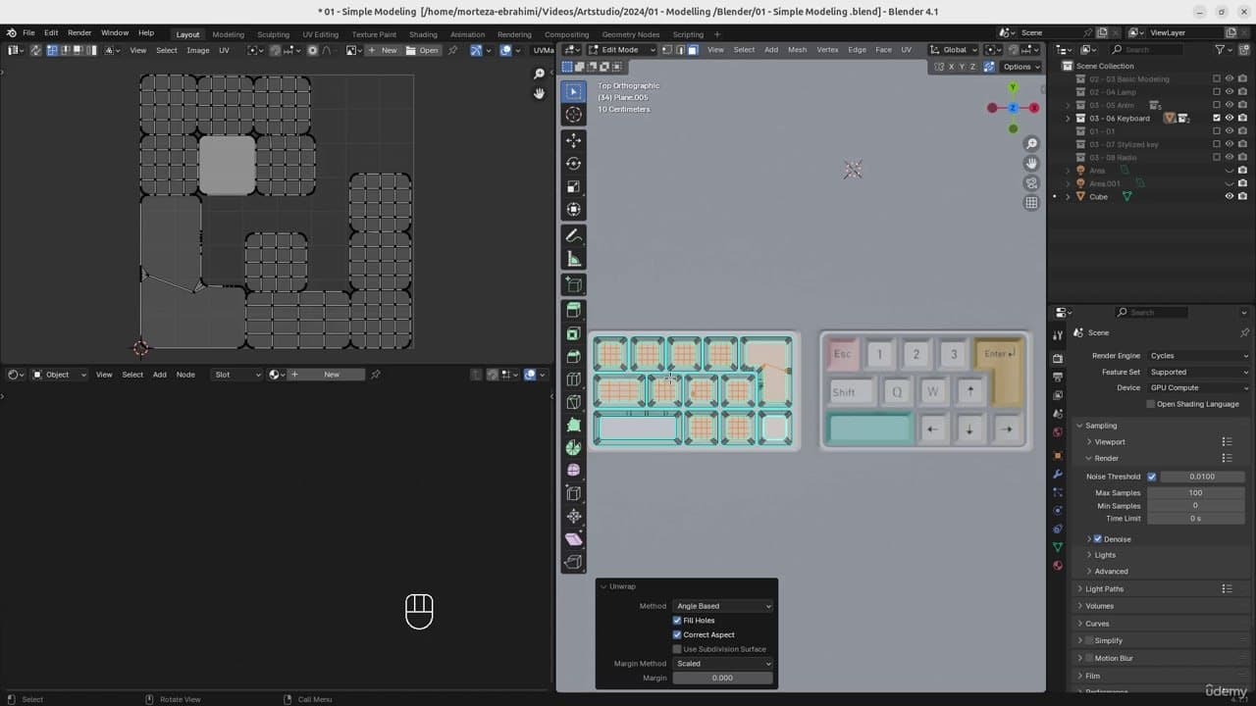Click the UV editor zoom magnifier icon
The height and width of the screenshot is (706, 1256).
tap(539, 75)
